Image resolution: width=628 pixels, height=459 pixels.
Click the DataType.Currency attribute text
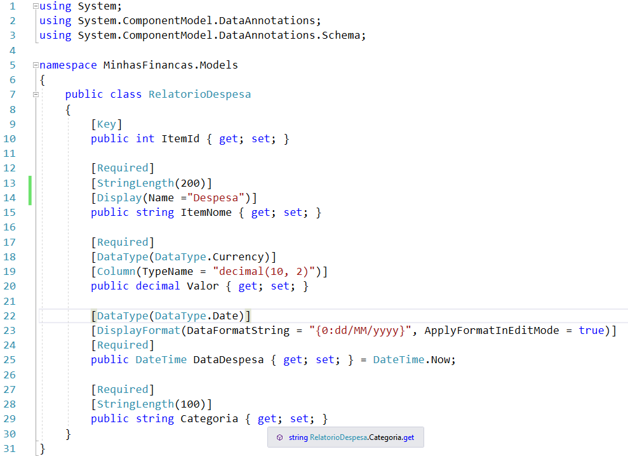click(x=209, y=256)
